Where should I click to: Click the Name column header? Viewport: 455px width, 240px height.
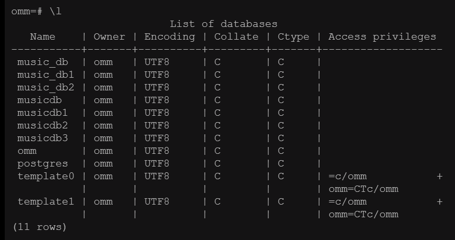pos(43,37)
